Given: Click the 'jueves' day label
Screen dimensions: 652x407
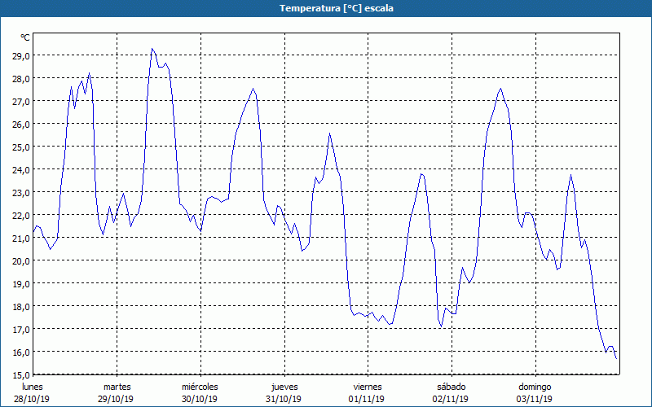Looking at the screenshot, I should point(284,387).
